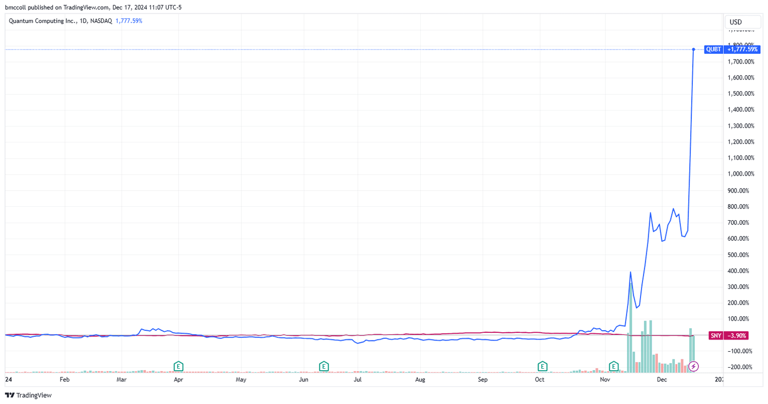Click the May label on time axis
Screen dimensions: 768x404
coord(241,380)
